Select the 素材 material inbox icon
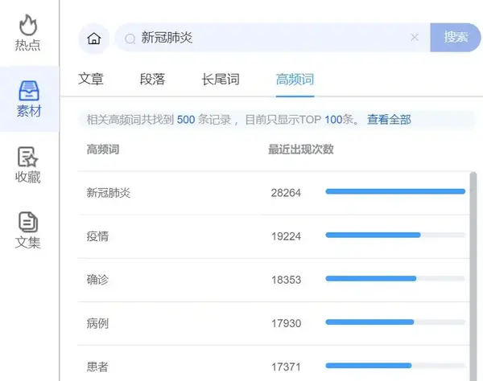 29,91
